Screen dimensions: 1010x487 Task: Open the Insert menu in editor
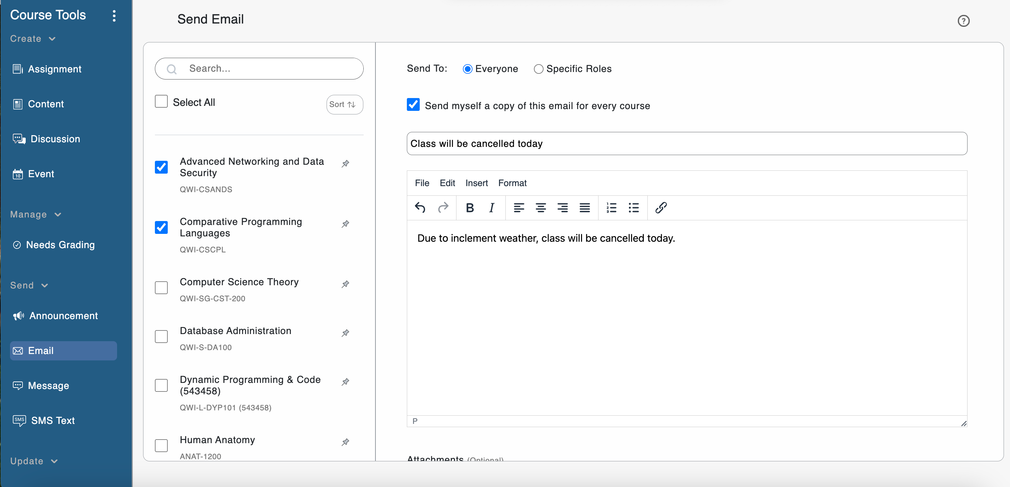click(x=476, y=183)
